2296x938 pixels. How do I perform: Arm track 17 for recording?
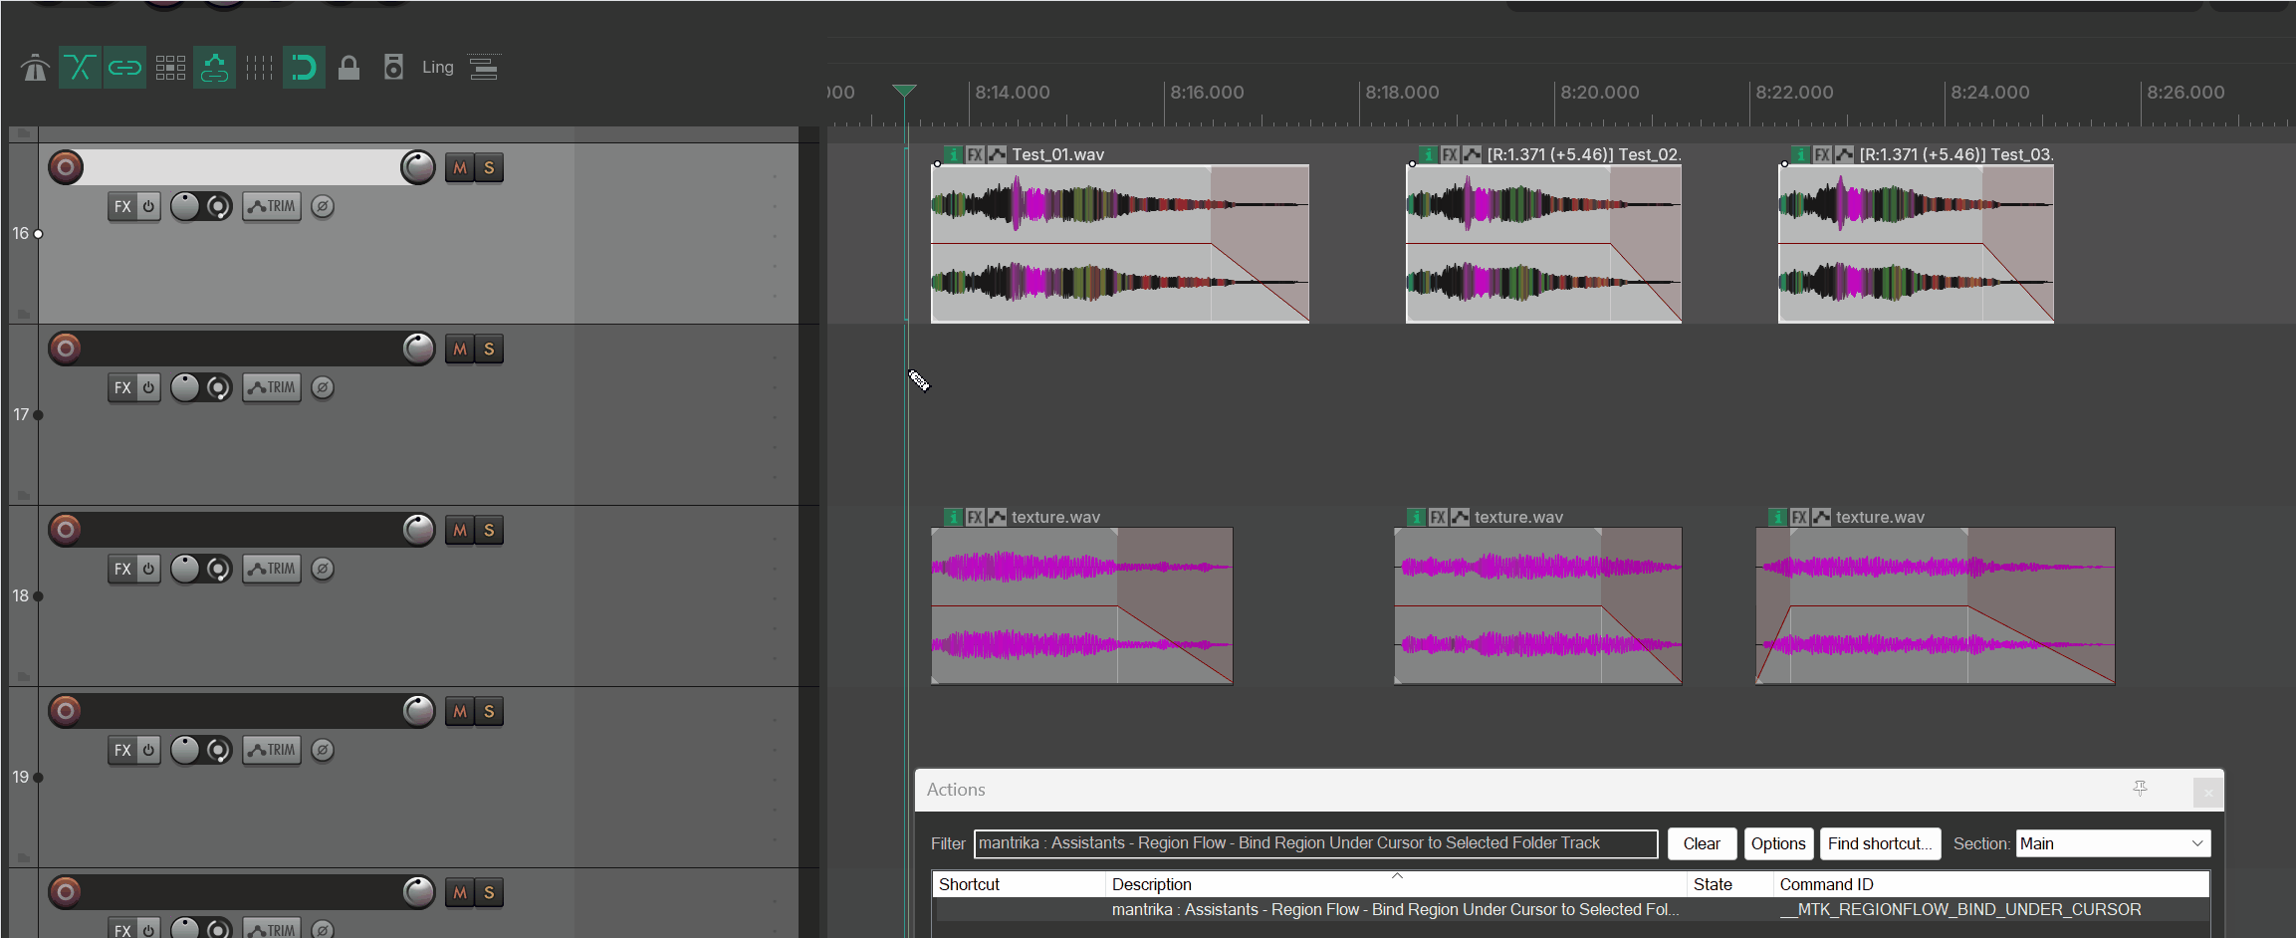pos(66,349)
